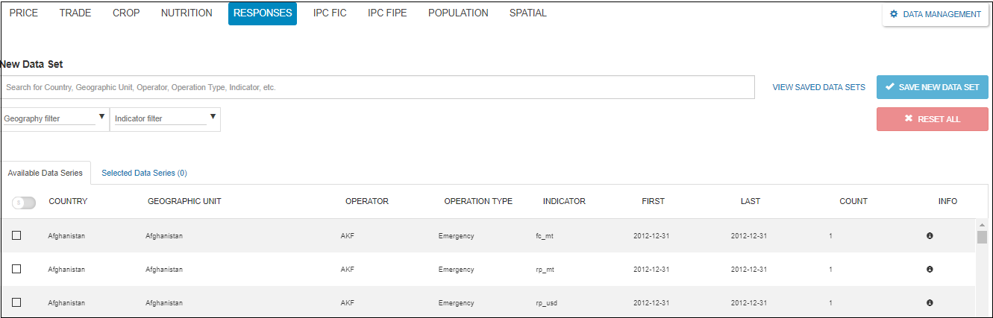Image resolution: width=993 pixels, height=318 pixels.
Task: Click the data set search field
Action: pos(378,87)
